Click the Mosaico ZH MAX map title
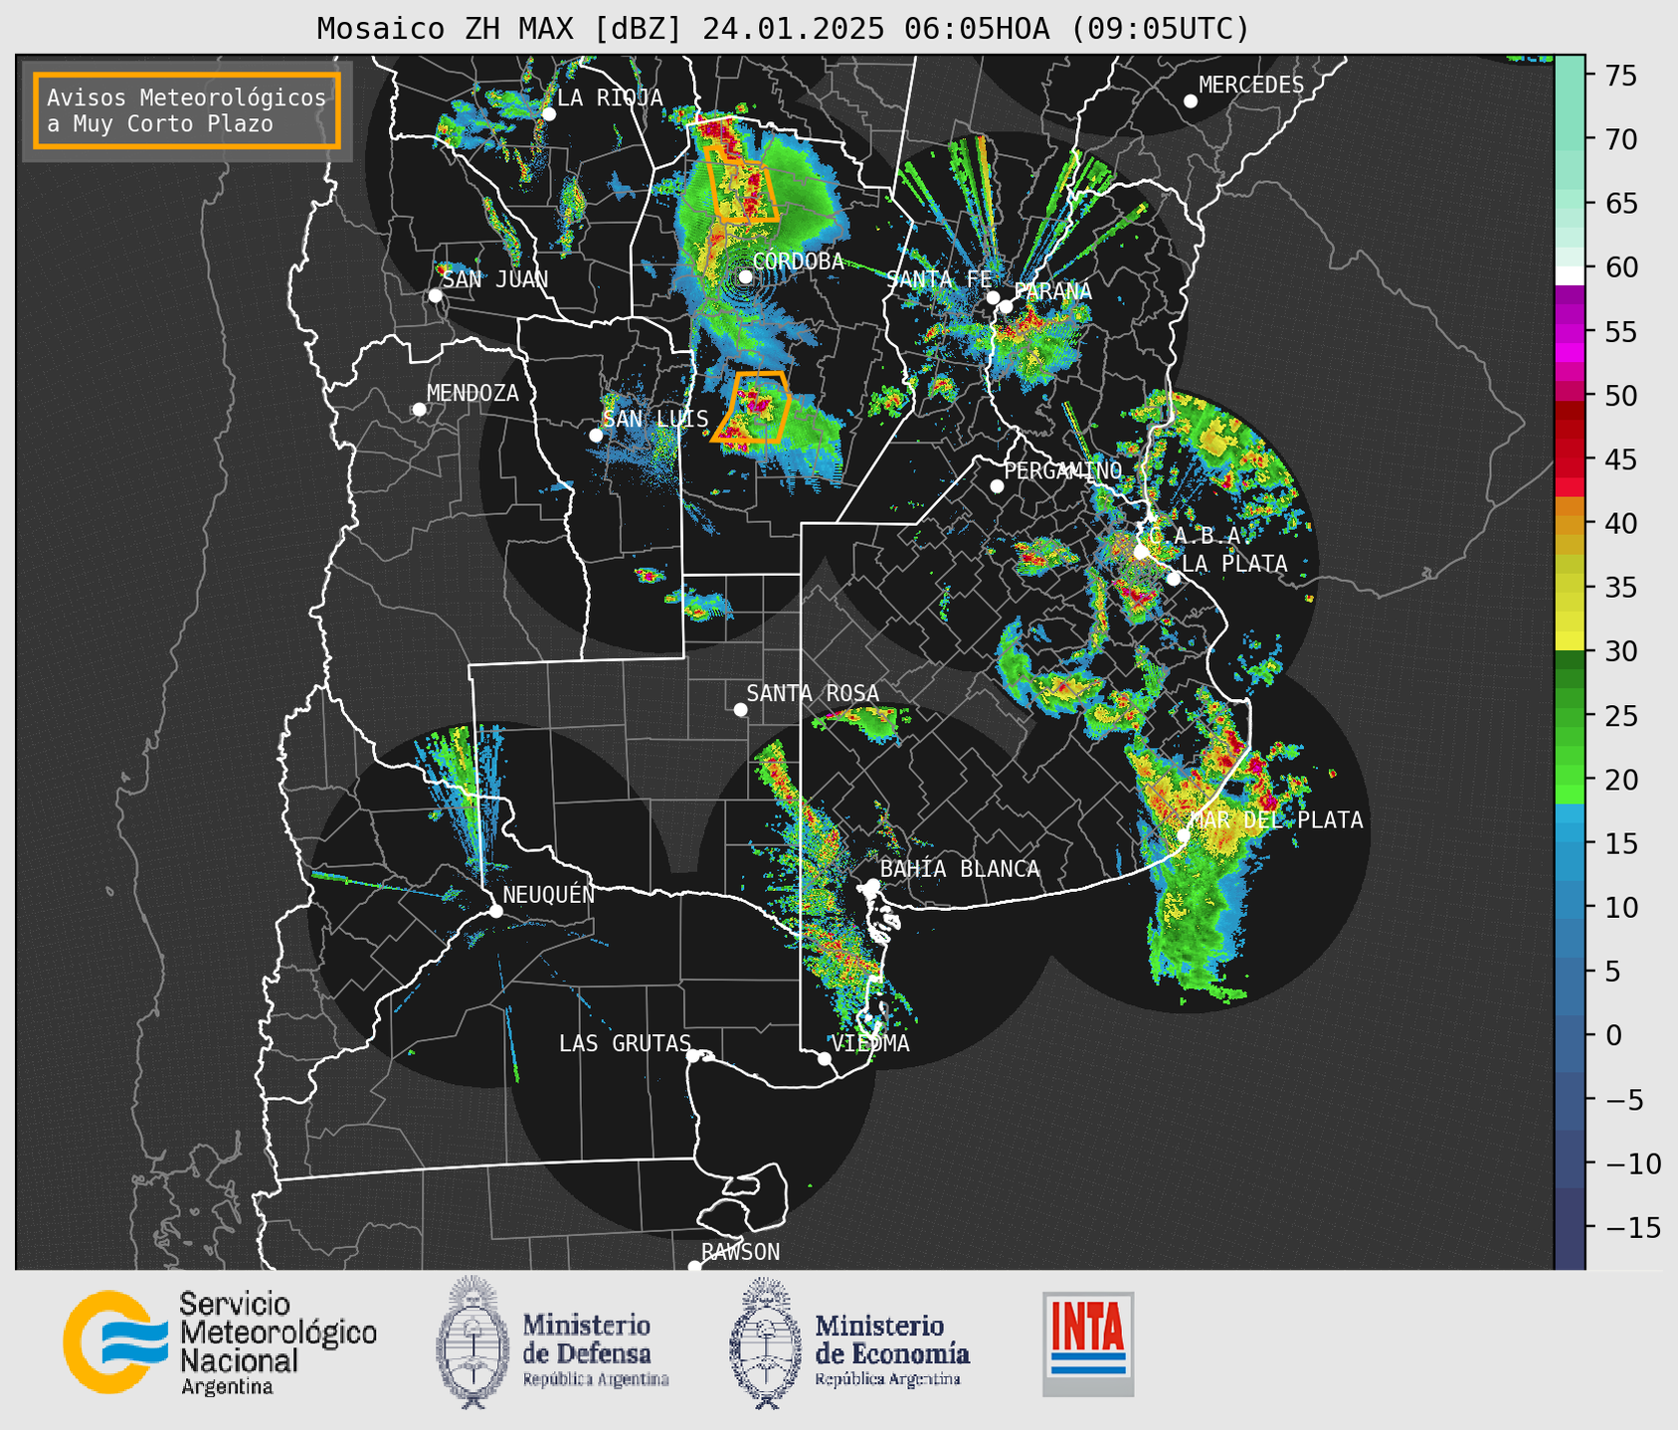This screenshot has width=1678, height=1430. click(x=783, y=29)
